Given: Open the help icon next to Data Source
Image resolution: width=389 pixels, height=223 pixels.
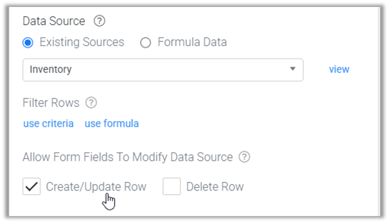Looking at the screenshot, I should pos(99,21).
